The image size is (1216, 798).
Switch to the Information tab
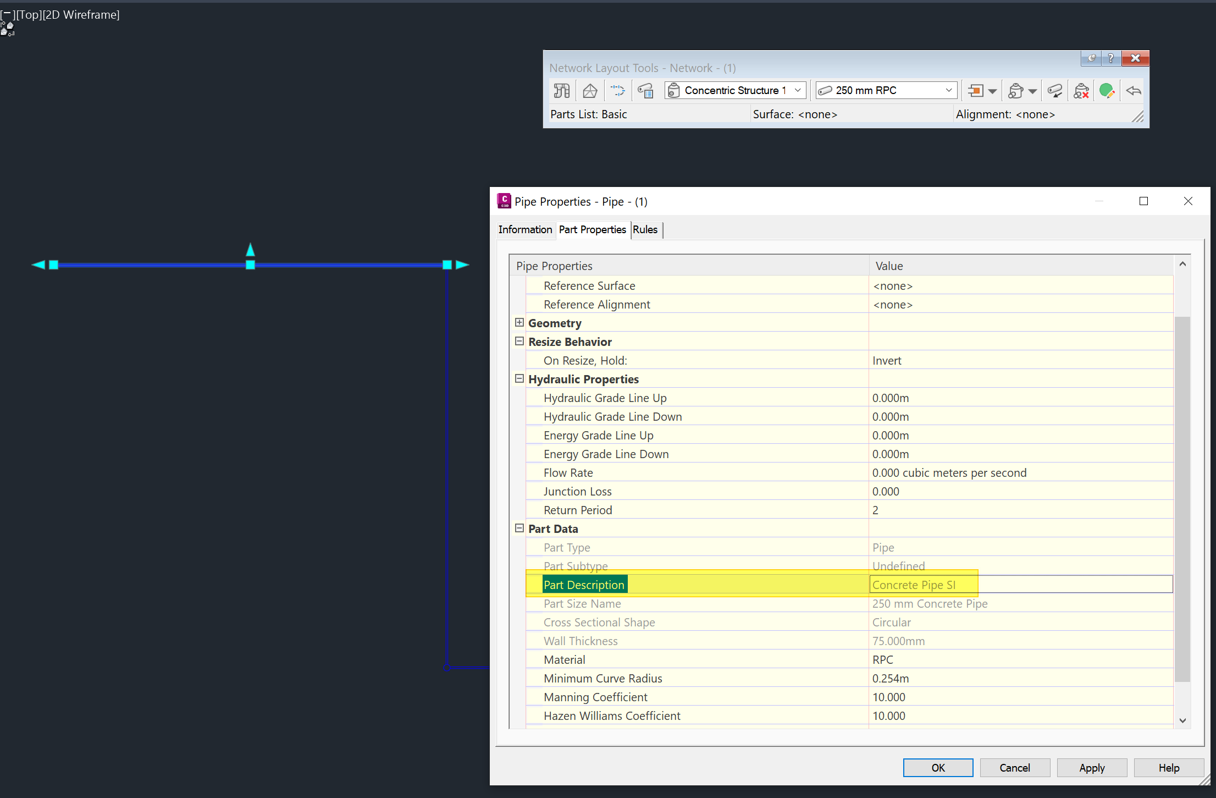(x=525, y=230)
